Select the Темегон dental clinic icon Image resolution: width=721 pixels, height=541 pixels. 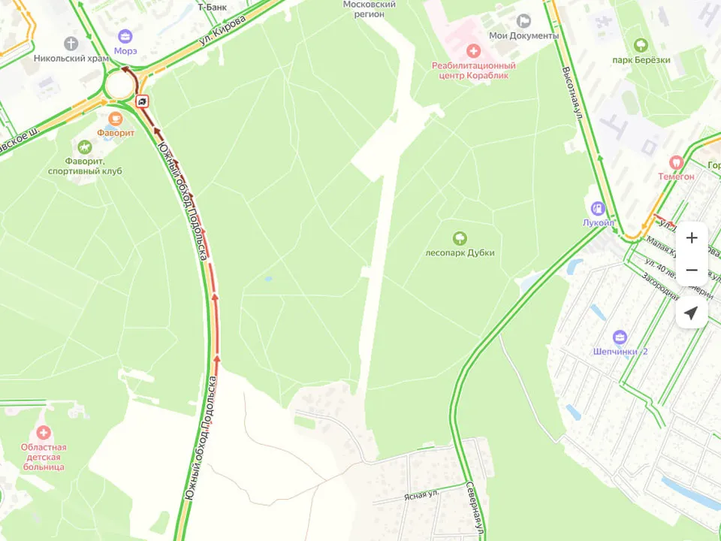pos(676,162)
